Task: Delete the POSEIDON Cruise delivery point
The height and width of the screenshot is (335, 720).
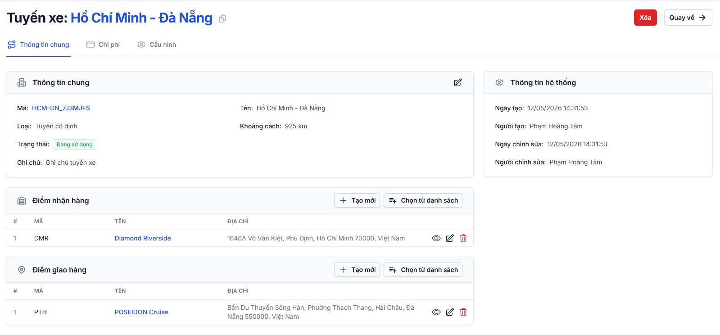Action: click(463, 312)
